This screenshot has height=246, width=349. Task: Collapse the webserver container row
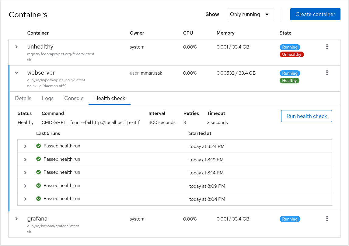pyautogui.click(x=17, y=73)
